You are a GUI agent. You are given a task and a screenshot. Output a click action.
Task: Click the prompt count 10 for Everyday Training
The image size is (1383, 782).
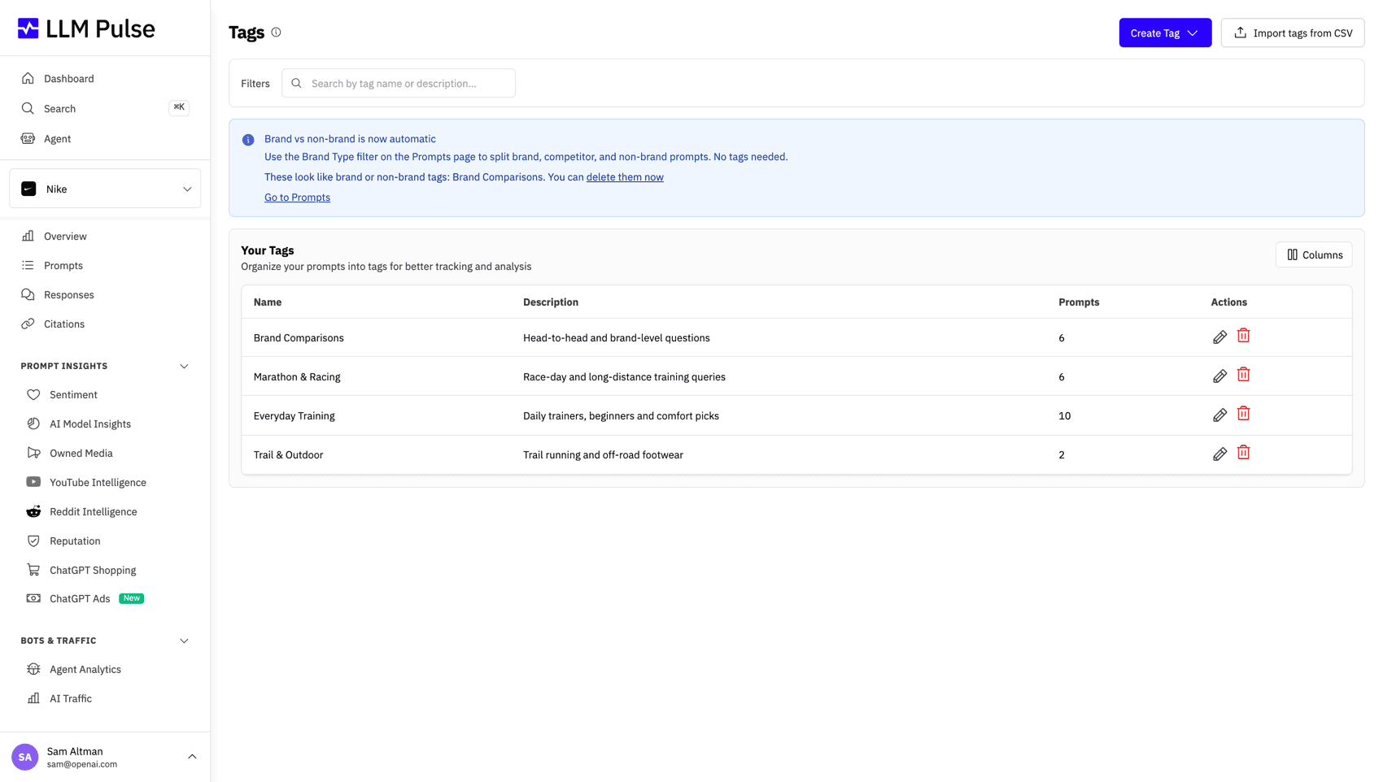click(1064, 416)
